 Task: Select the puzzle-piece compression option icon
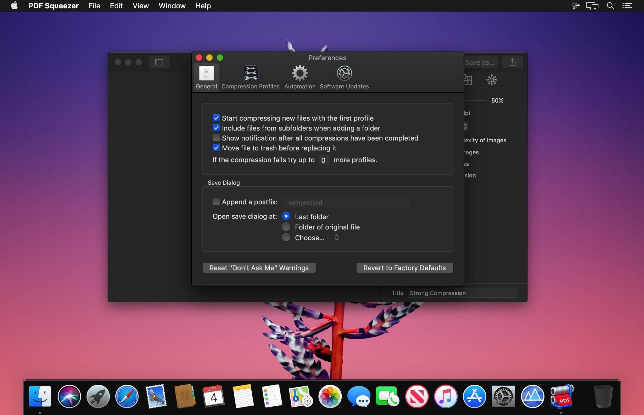(x=468, y=80)
